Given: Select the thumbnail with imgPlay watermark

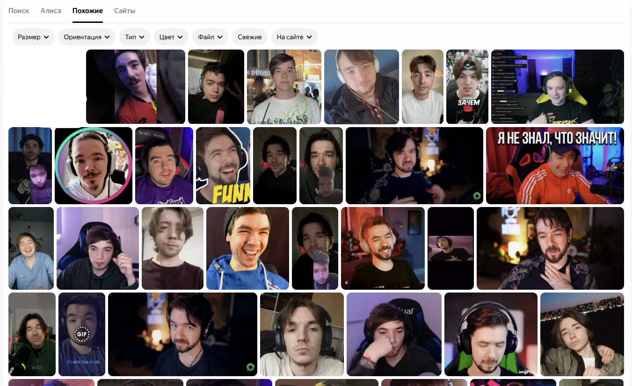Looking at the screenshot, I should click(491, 334).
